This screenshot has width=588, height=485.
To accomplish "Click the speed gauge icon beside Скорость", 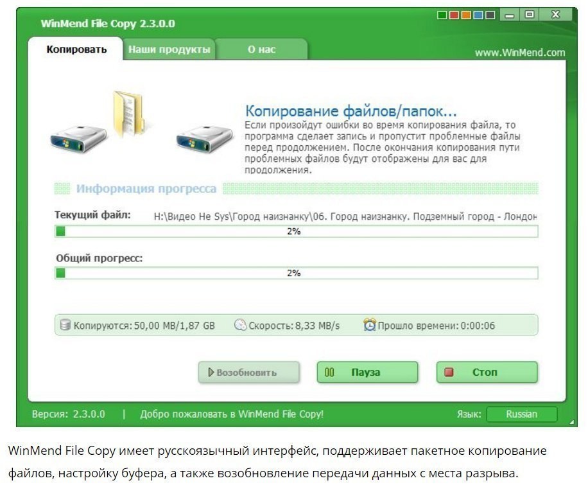I will (240, 326).
